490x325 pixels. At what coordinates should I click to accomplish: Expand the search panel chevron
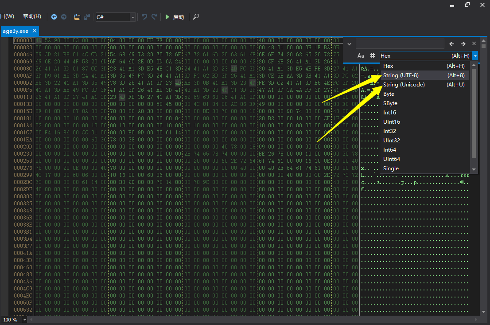349,44
